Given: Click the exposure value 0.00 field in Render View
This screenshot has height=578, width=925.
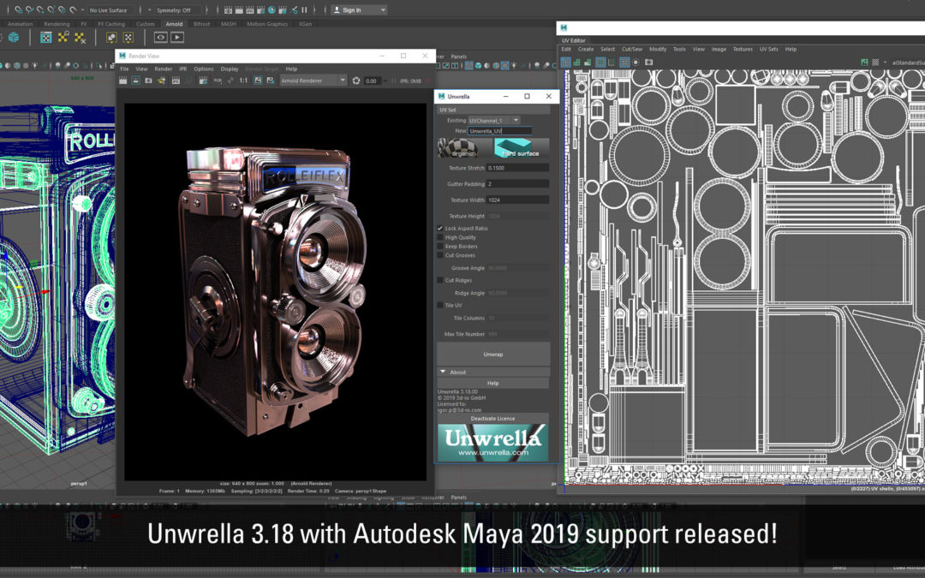Looking at the screenshot, I should (x=373, y=80).
